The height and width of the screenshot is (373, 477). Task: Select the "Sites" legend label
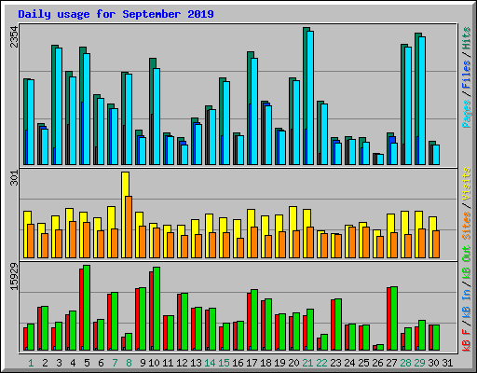466,226
